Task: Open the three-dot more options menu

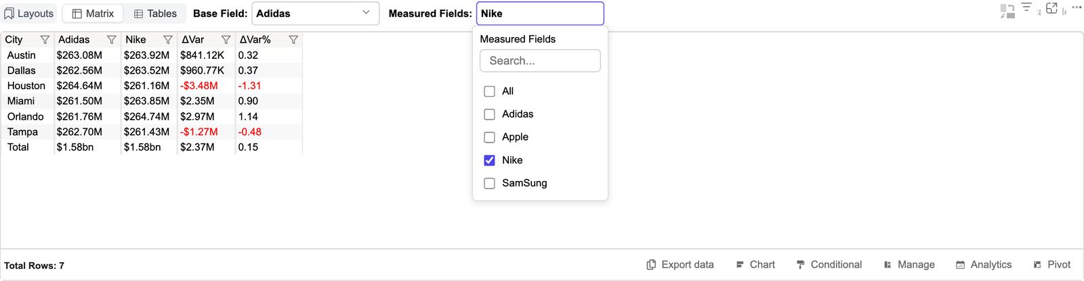Action: point(1077,7)
